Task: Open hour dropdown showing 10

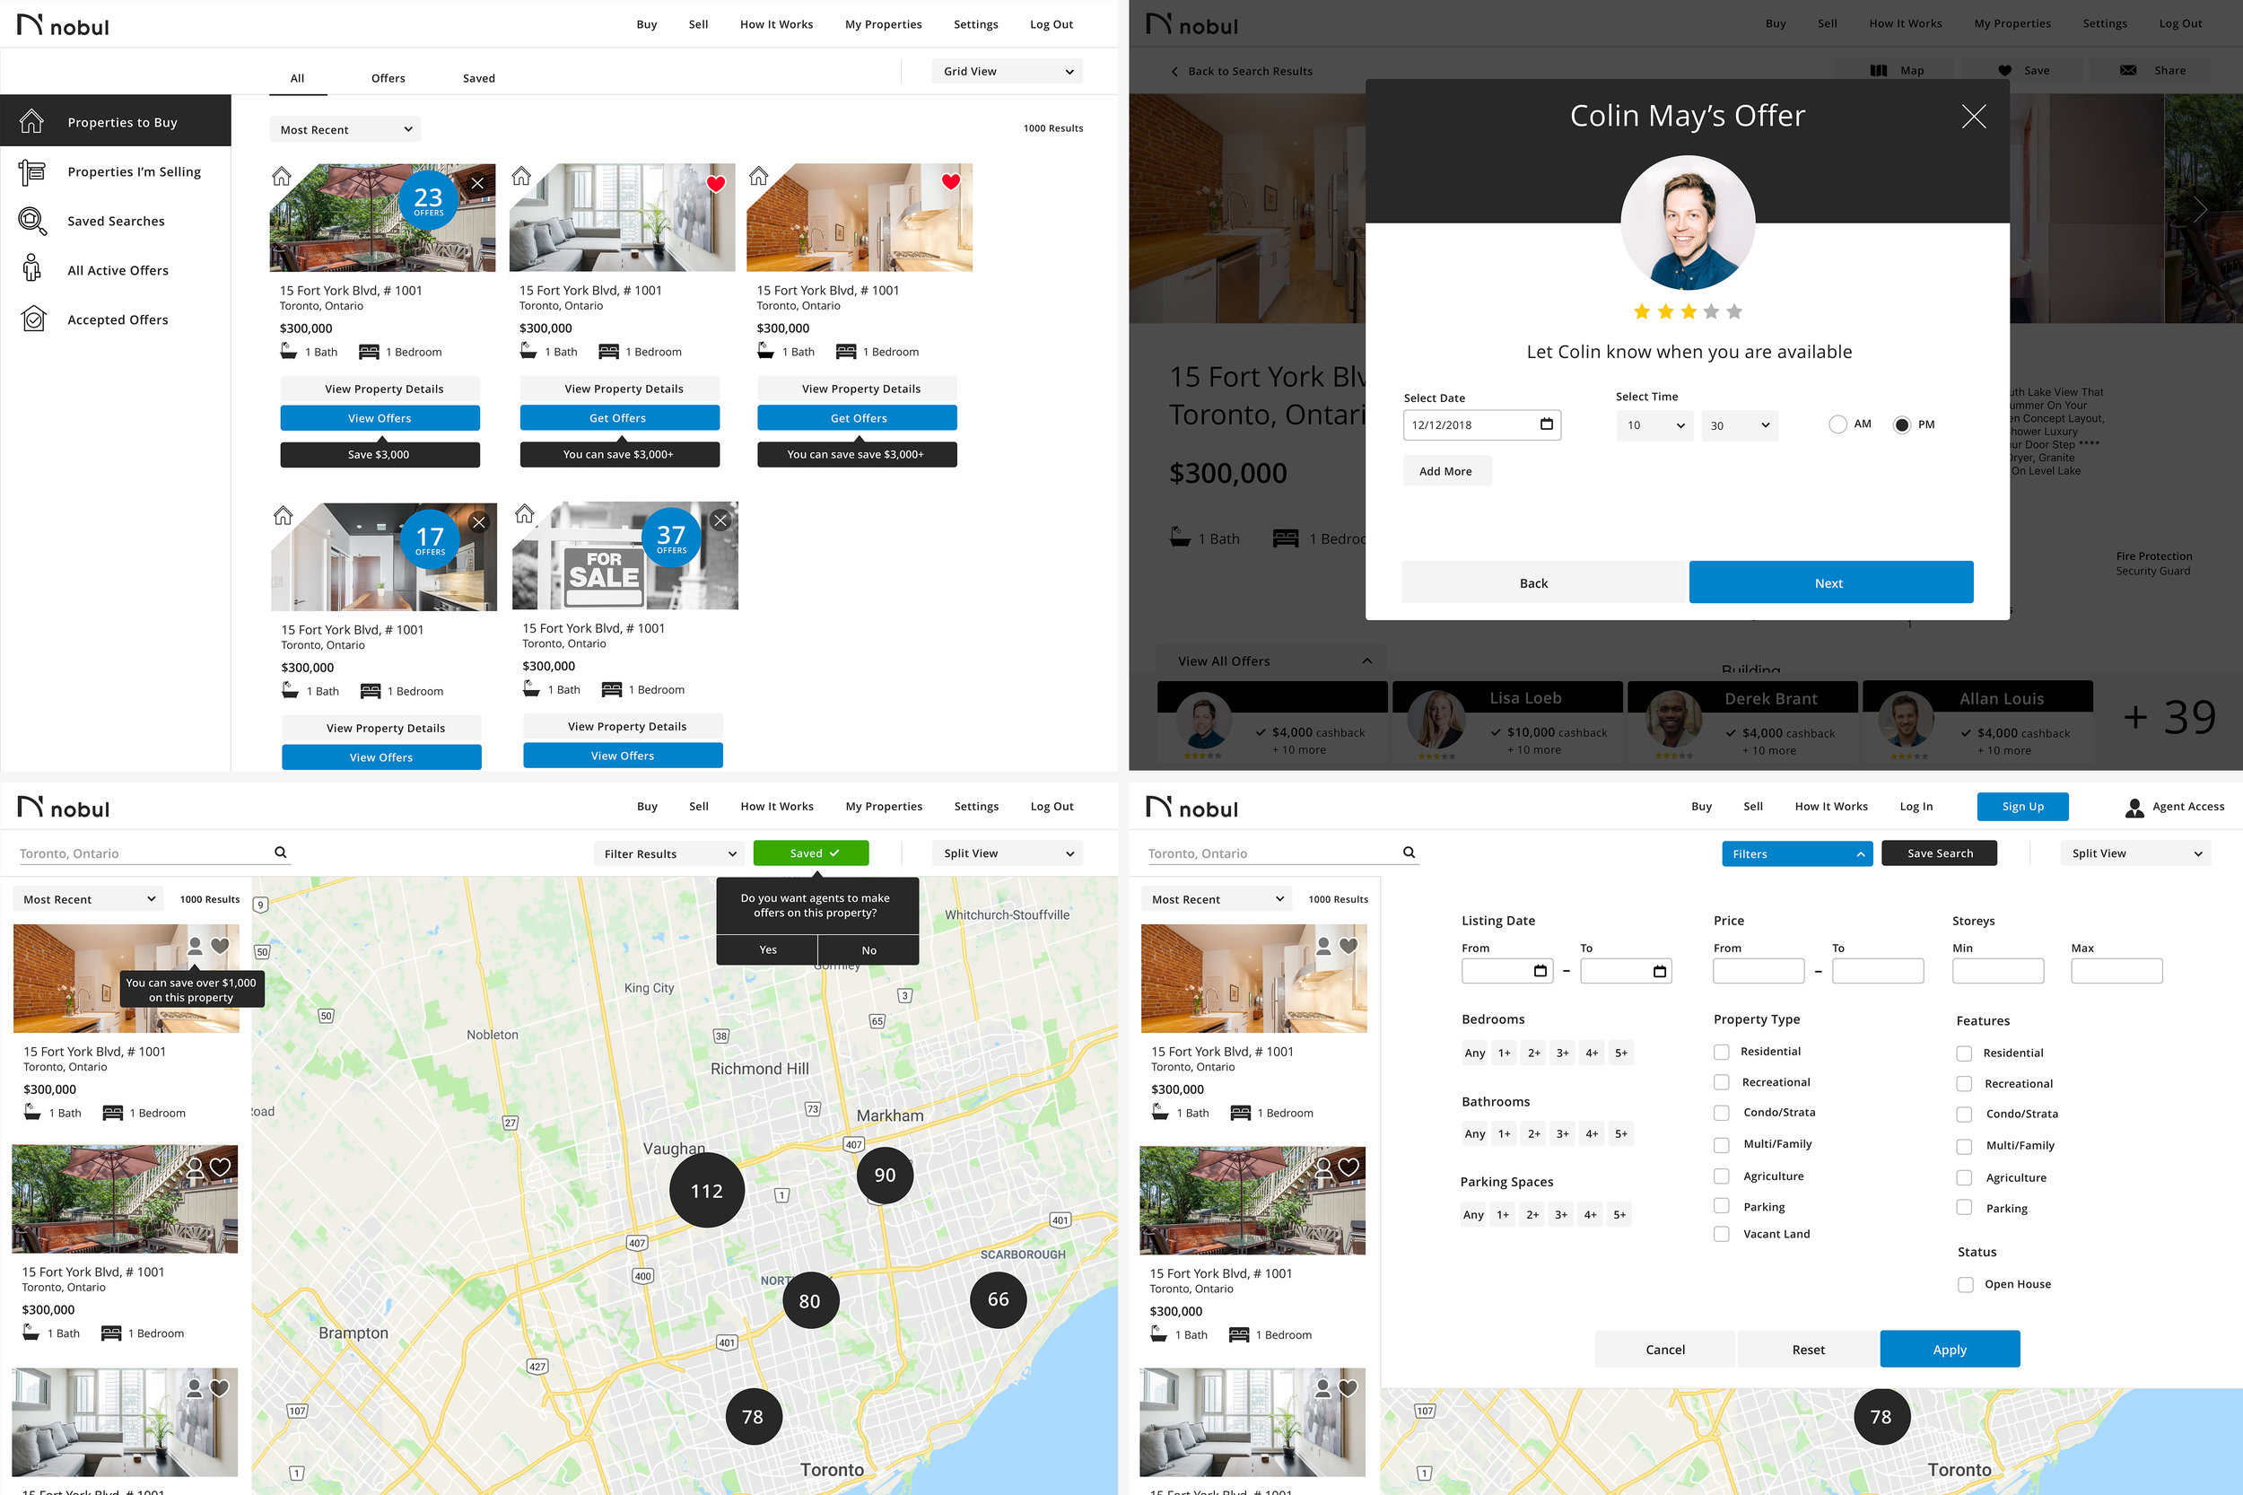Action: pos(1654,425)
